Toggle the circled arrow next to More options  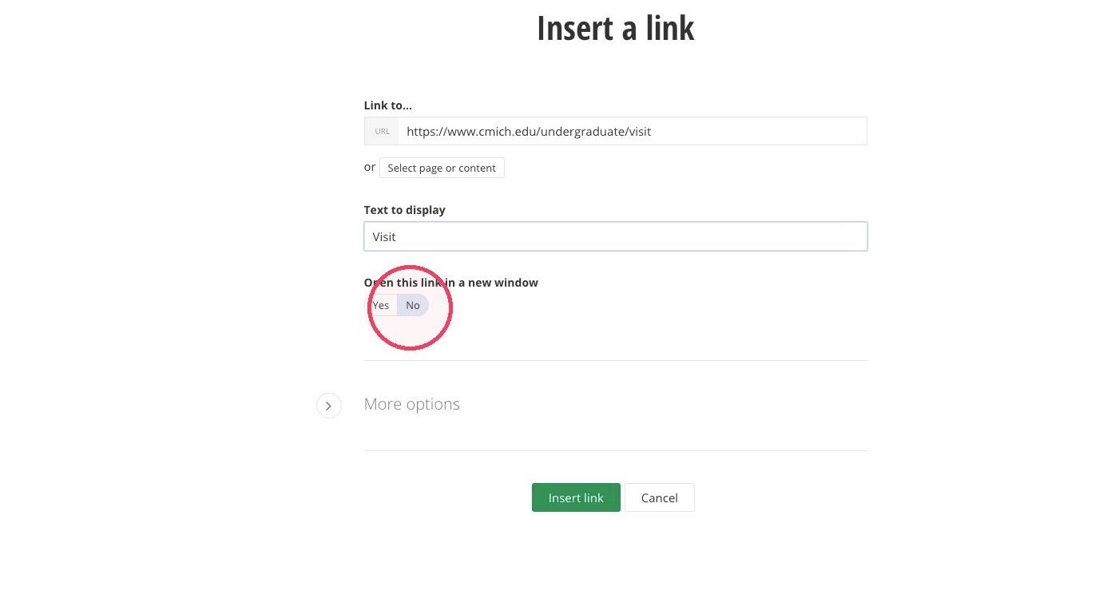tap(328, 406)
